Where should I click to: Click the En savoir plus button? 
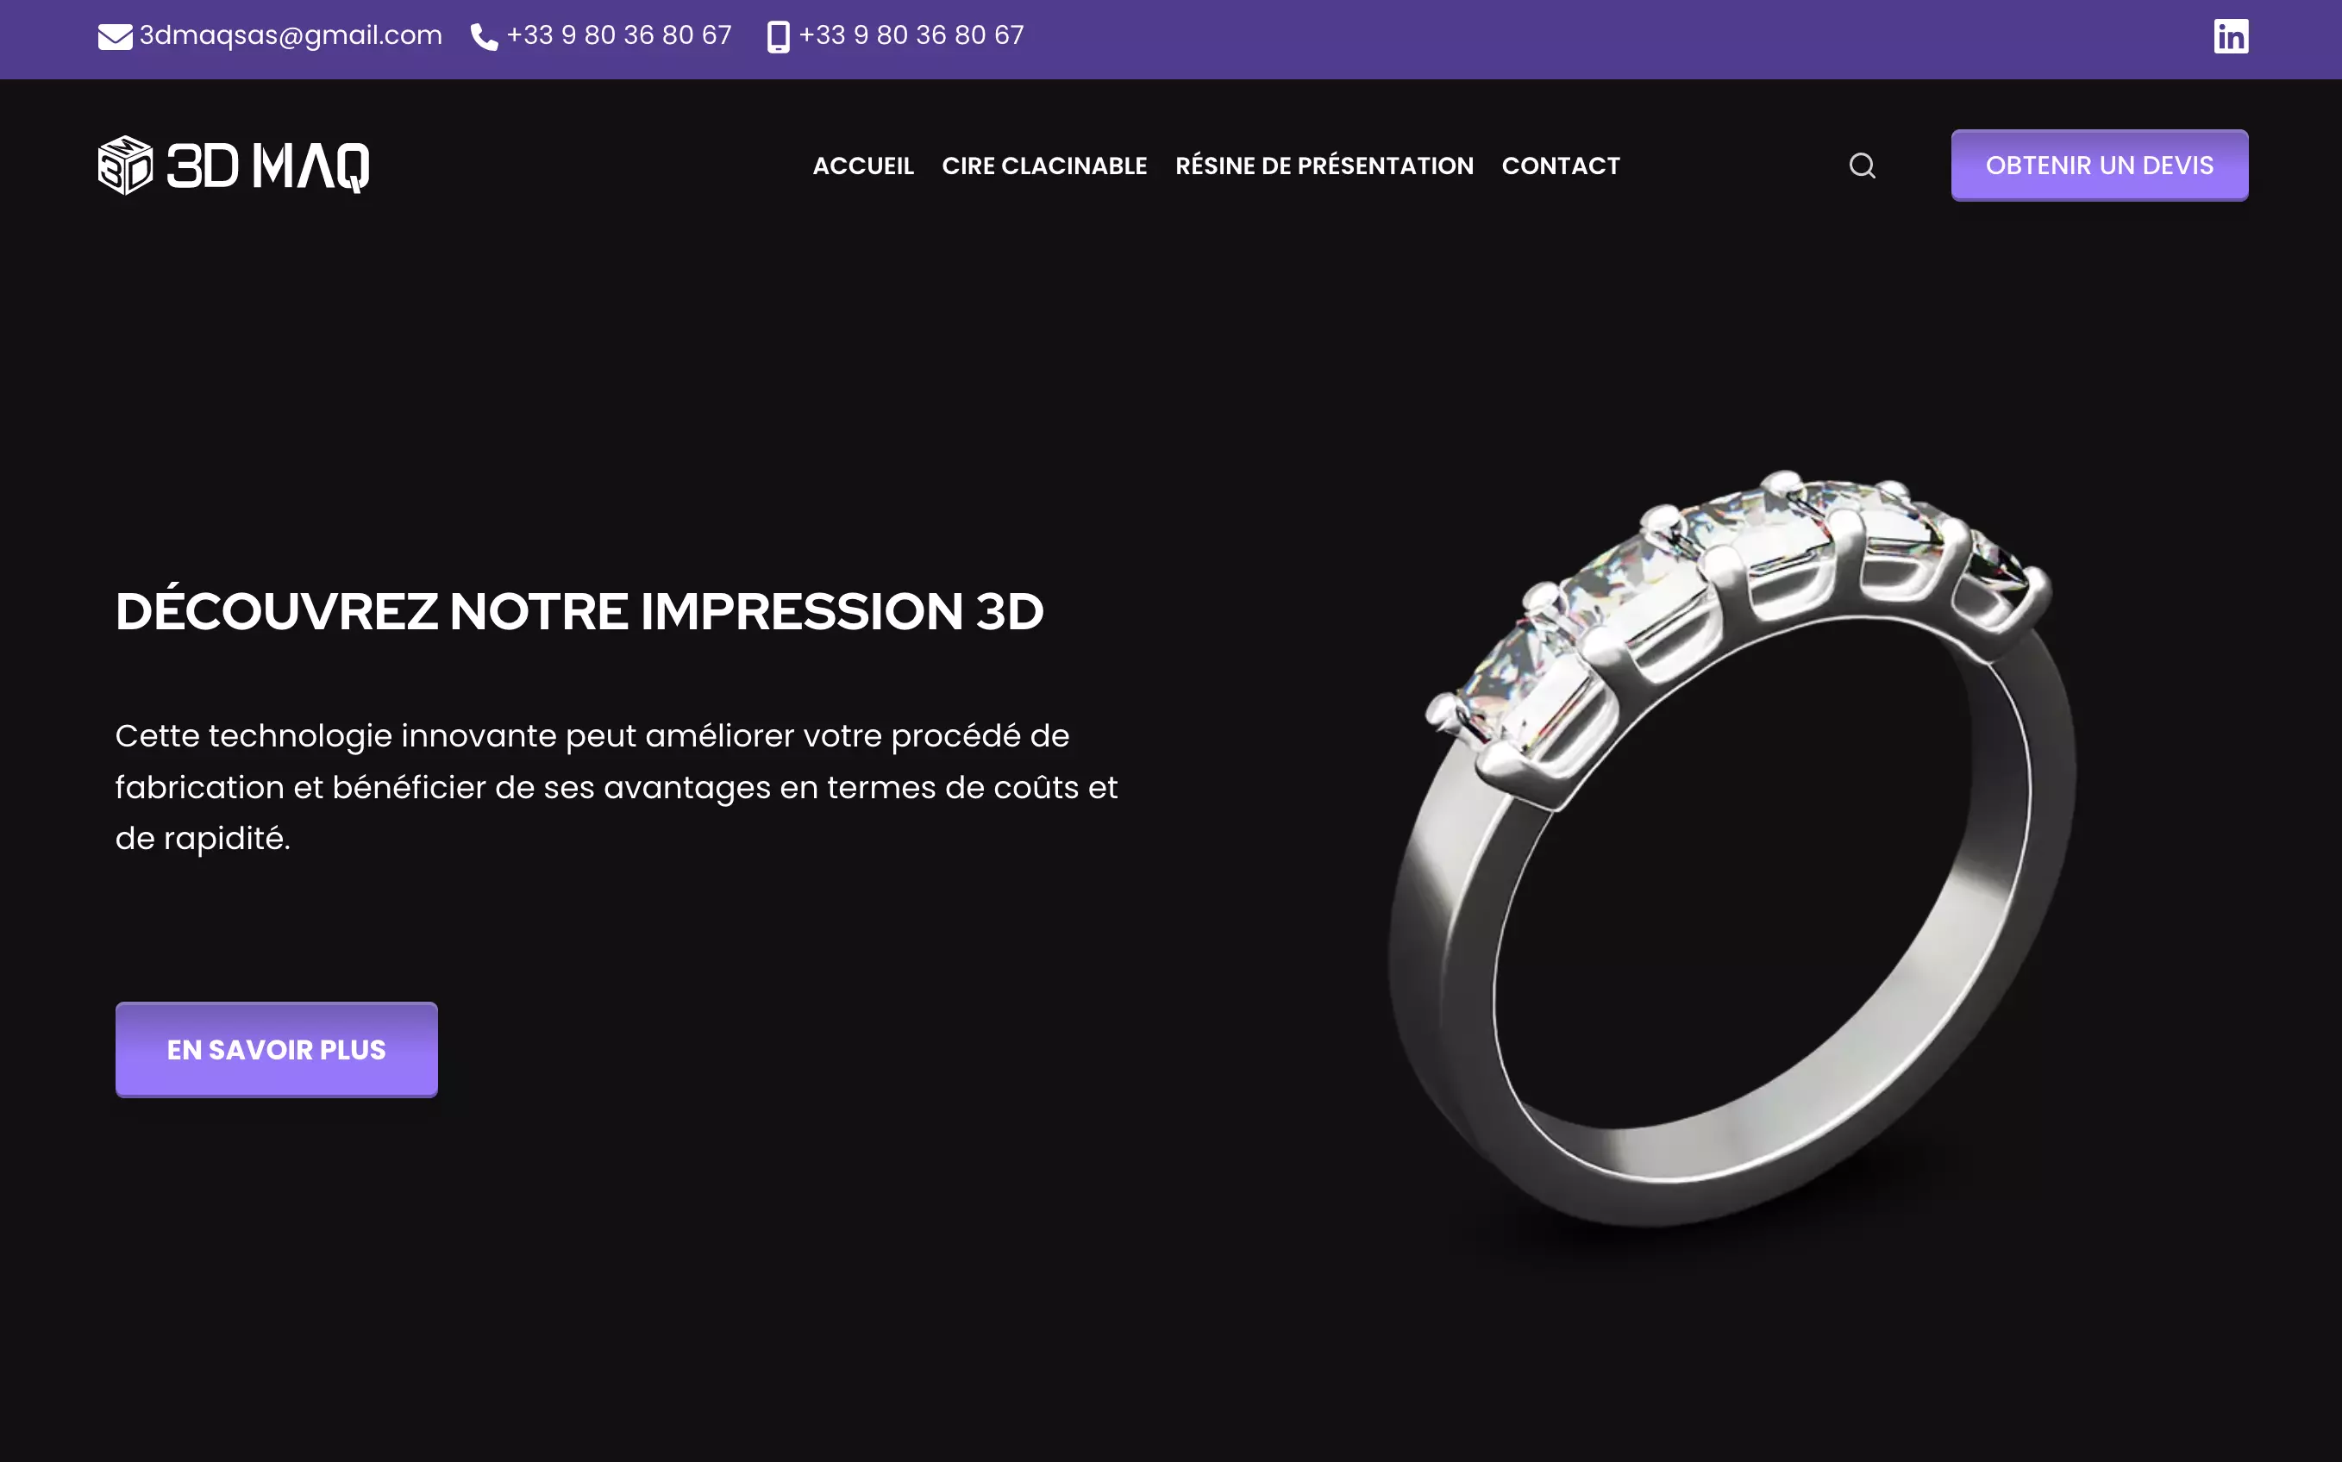[x=277, y=1049]
